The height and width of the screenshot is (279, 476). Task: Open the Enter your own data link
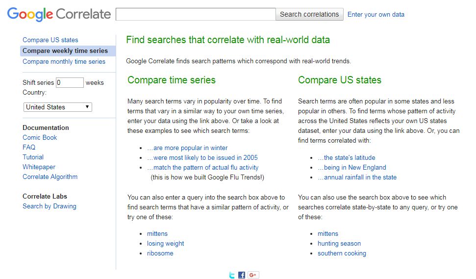click(376, 14)
